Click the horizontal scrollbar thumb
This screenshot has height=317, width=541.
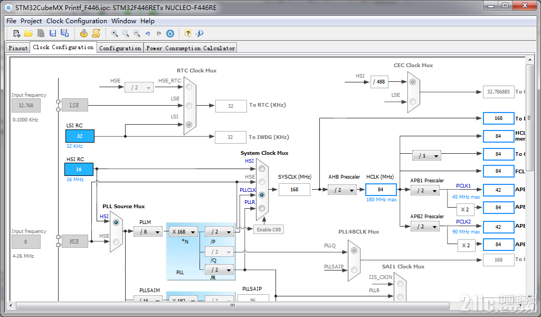(233, 305)
